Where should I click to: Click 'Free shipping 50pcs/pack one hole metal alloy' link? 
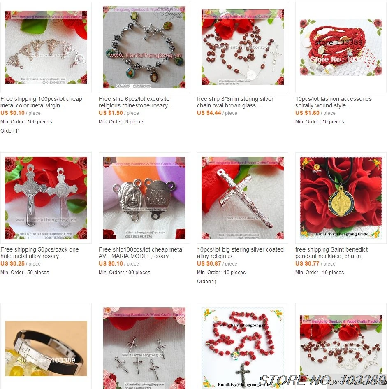[39, 253]
